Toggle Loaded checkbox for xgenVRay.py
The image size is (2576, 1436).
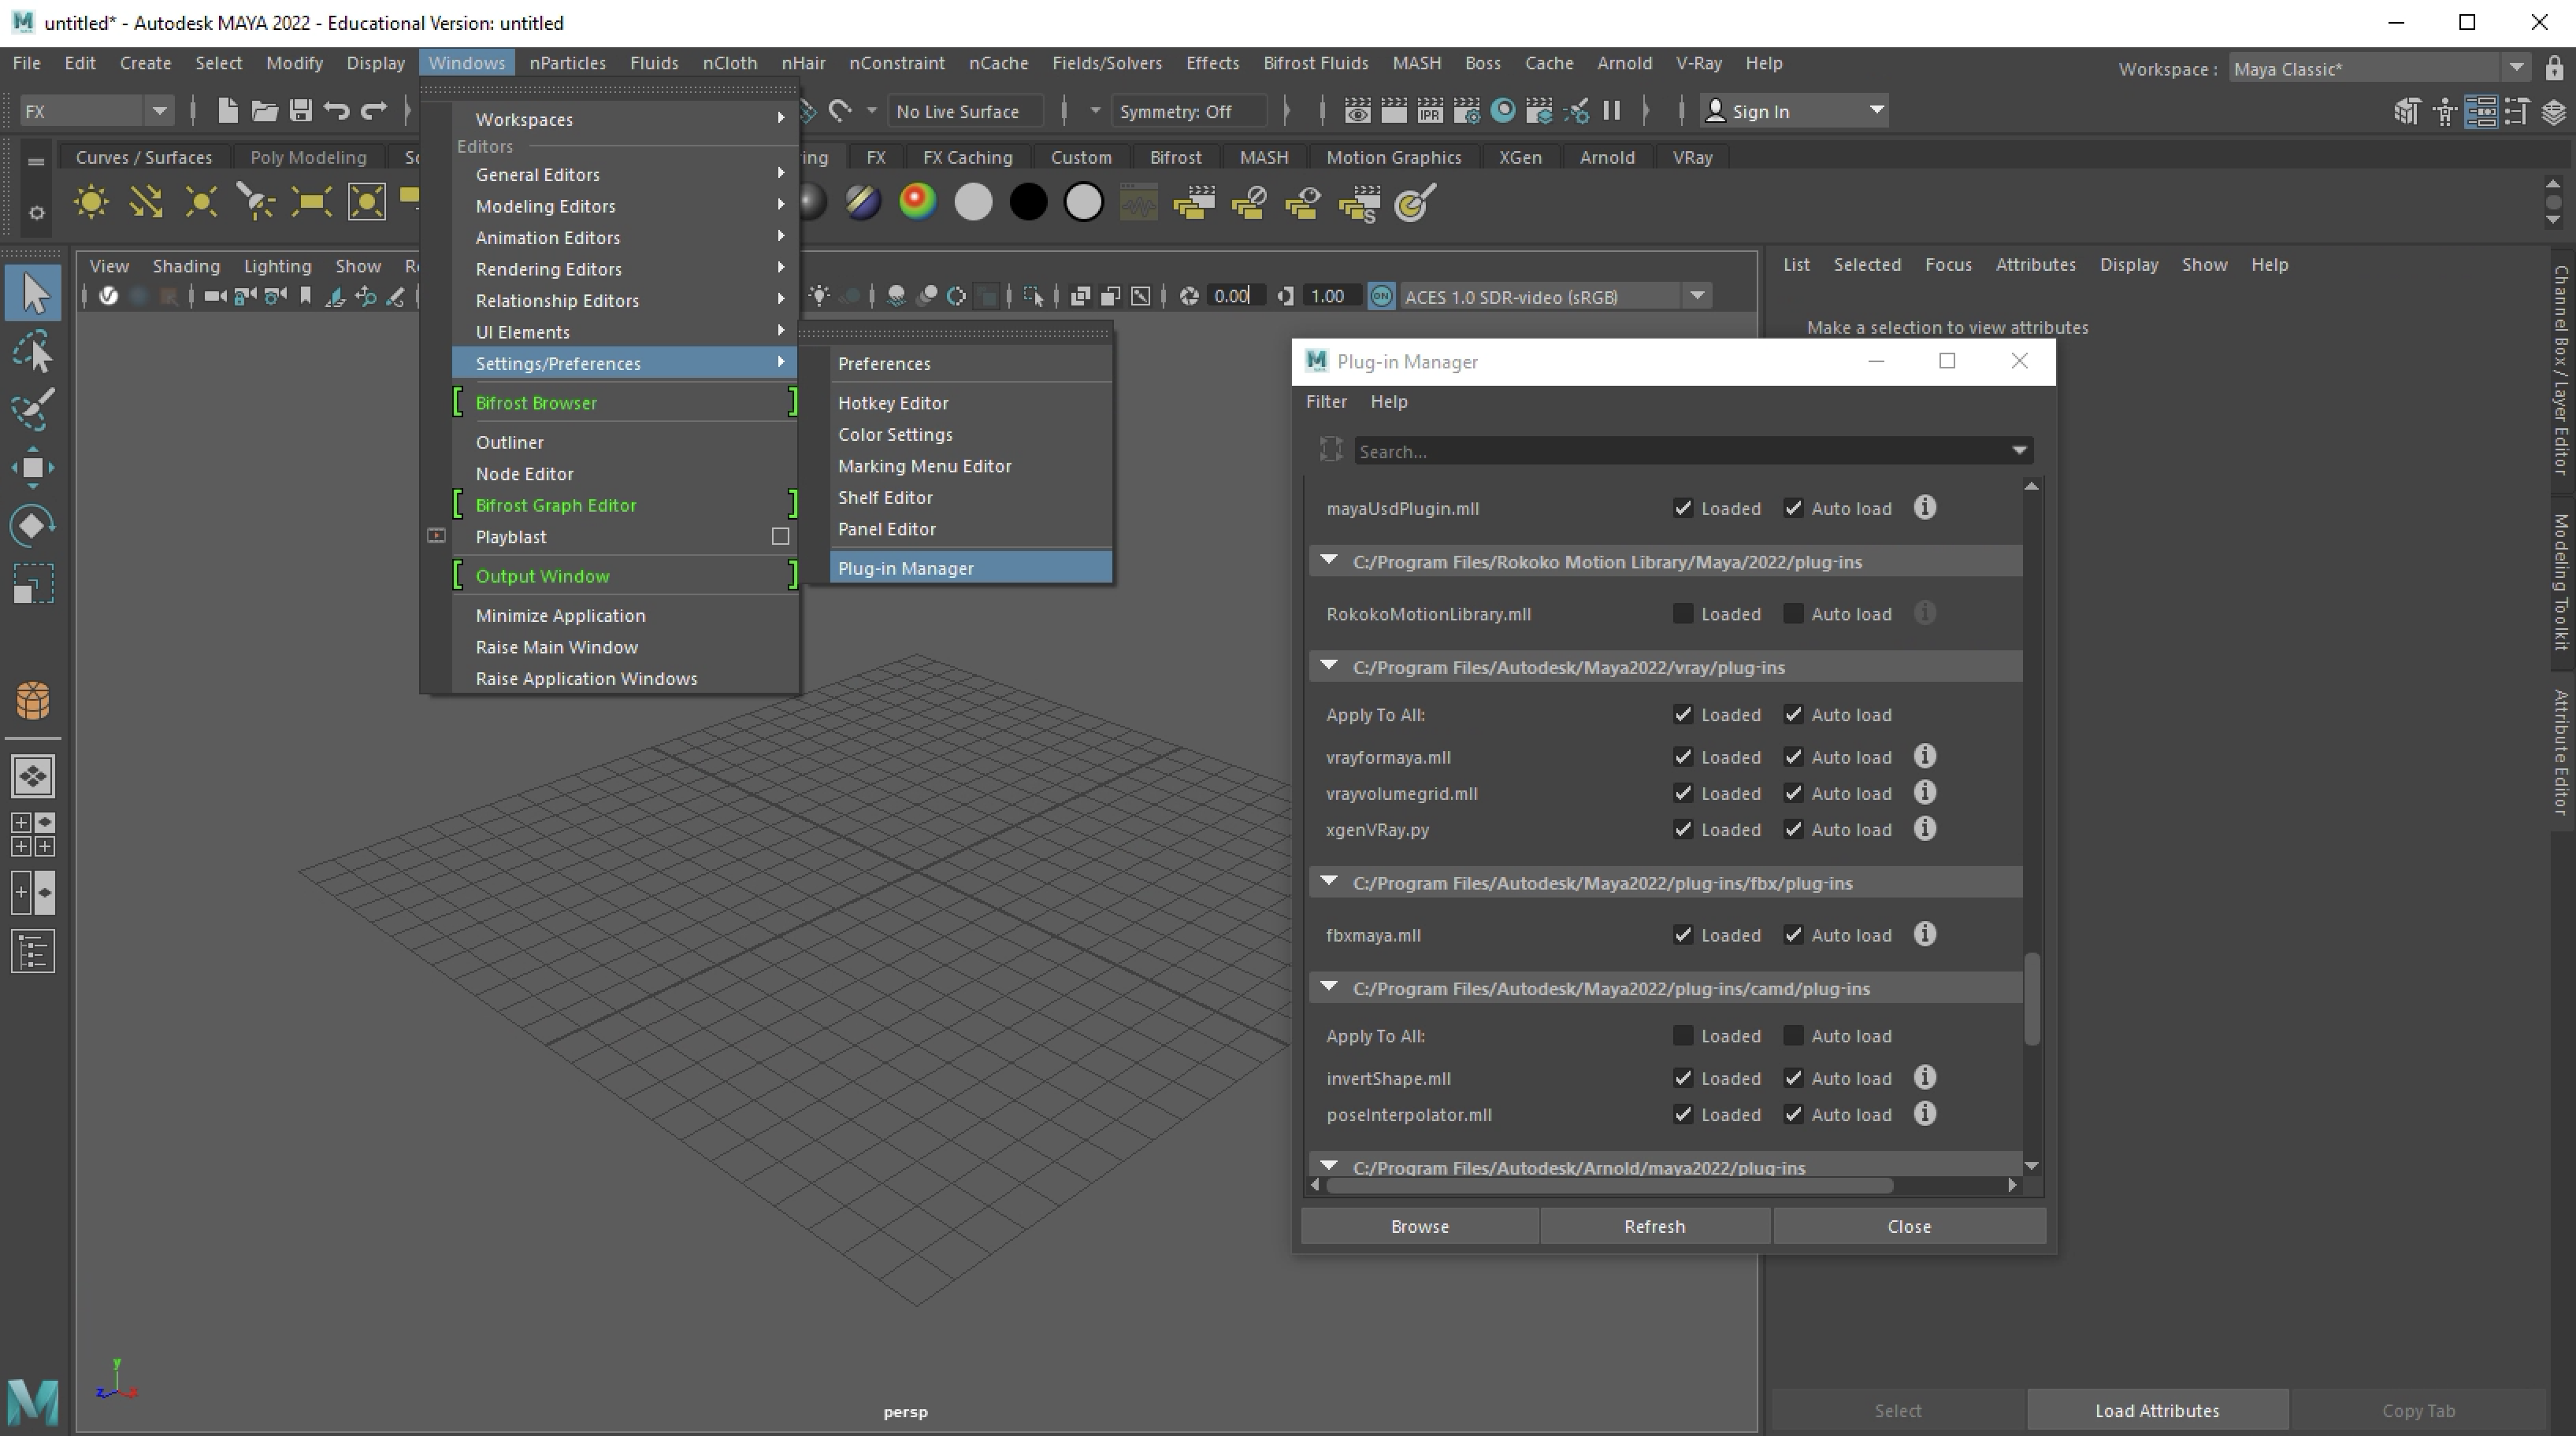[1683, 830]
